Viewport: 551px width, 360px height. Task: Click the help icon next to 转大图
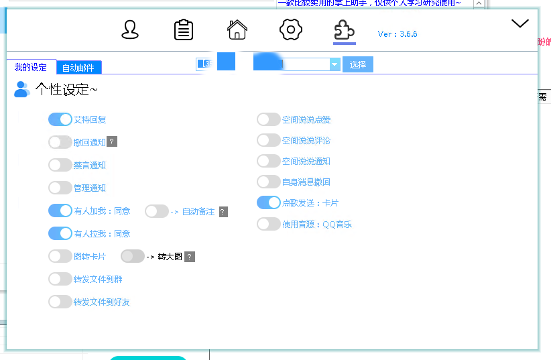tap(190, 257)
